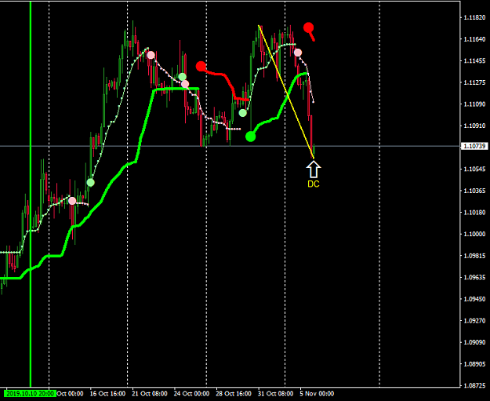Select the light green dot below the thick red line
Image resolution: width=490 pixels, height=401 pixels.
243,113
